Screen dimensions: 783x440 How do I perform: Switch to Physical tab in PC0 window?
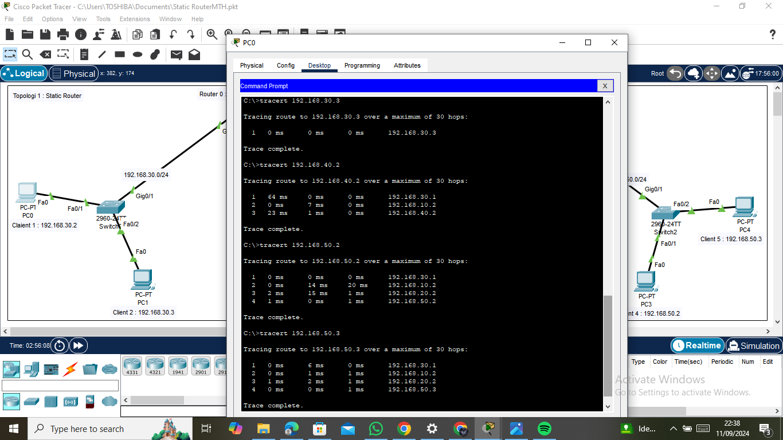pos(252,65)
